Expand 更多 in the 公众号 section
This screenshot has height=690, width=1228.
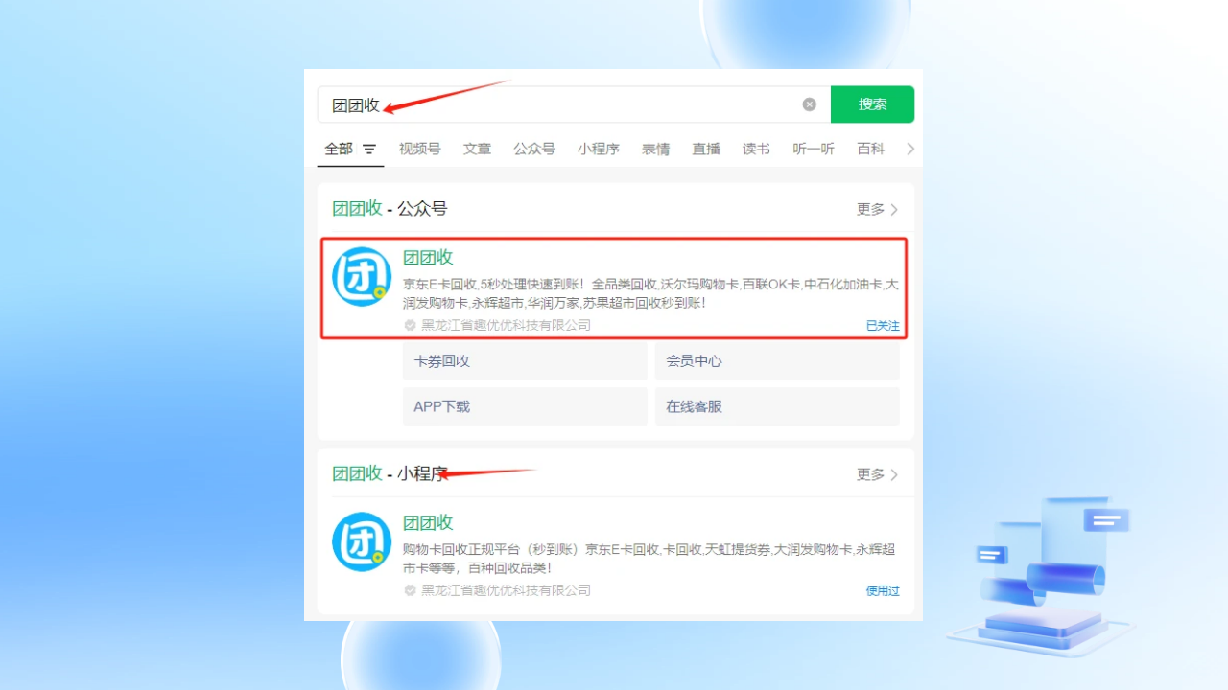click(877, 210)
